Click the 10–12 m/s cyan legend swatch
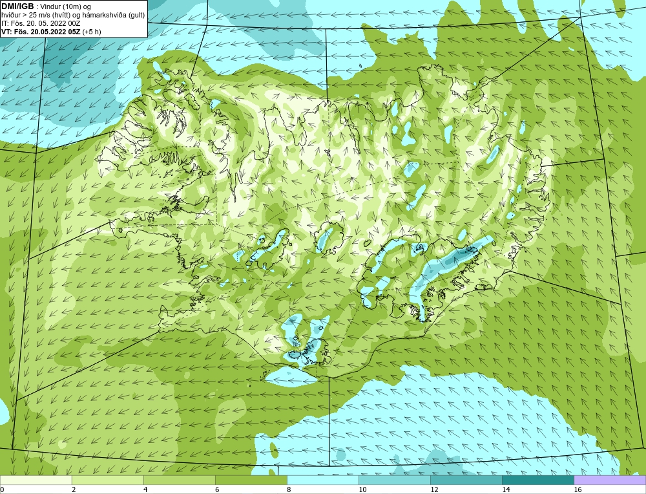The image size is (646, 494). 394,480
